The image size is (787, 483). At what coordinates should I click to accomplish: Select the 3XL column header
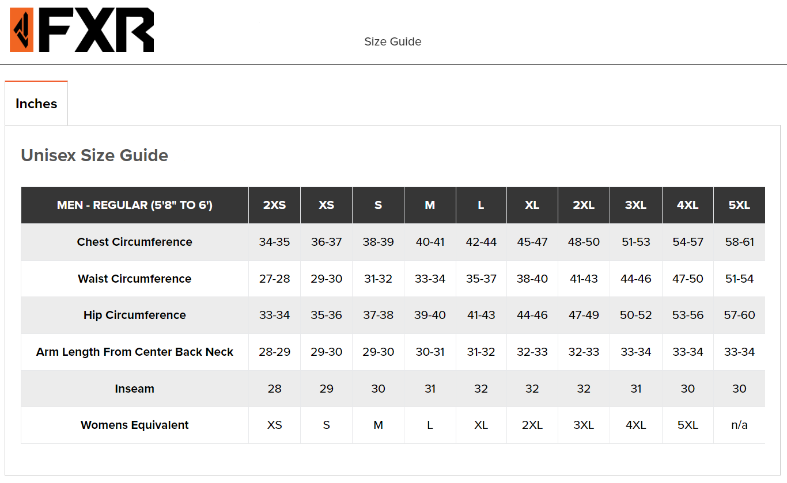point(635,205)
